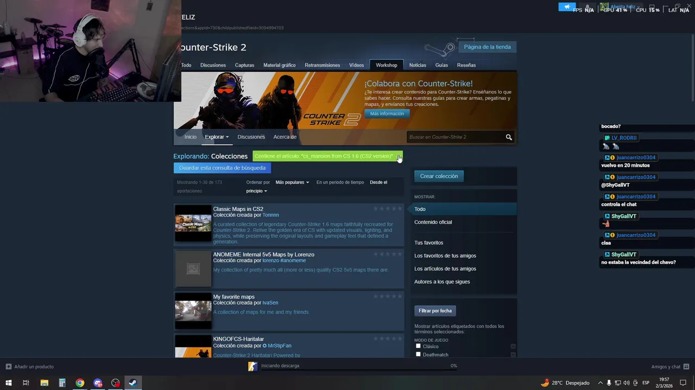Open the purple Discord-like taskbar icon
695x390 pixels.
tap(98, 383)
